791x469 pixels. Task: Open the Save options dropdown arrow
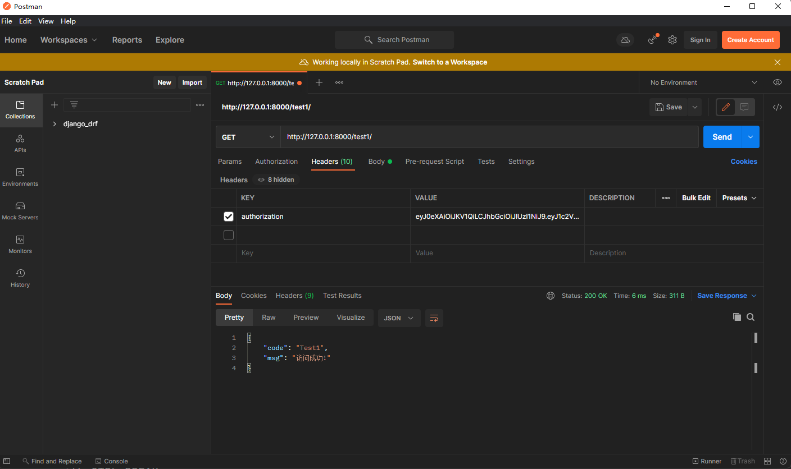(x=695, y=107)
